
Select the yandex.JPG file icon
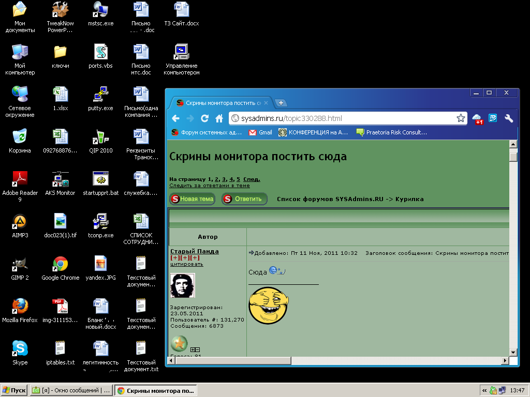pos(101,268)
